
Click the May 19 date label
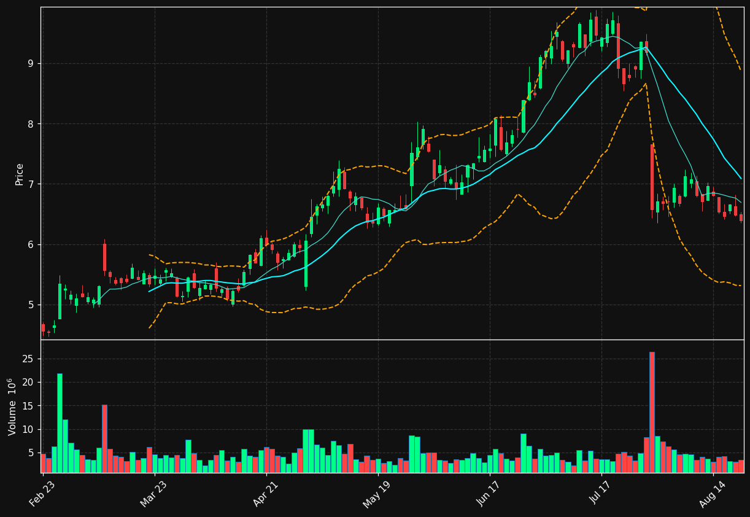[x=377, y=494]
